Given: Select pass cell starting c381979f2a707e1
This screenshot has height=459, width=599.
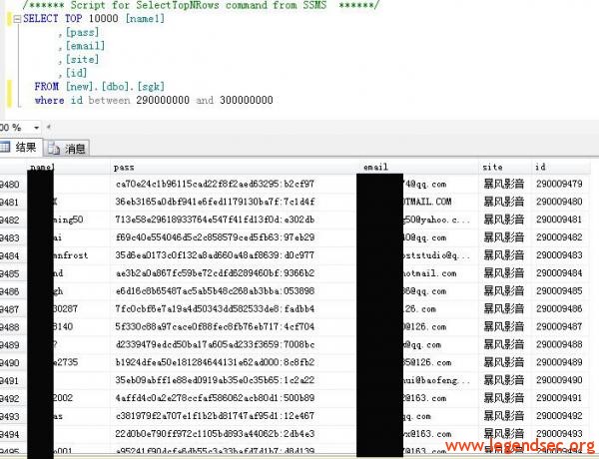Looking at the screenshot, I should 235,416.
